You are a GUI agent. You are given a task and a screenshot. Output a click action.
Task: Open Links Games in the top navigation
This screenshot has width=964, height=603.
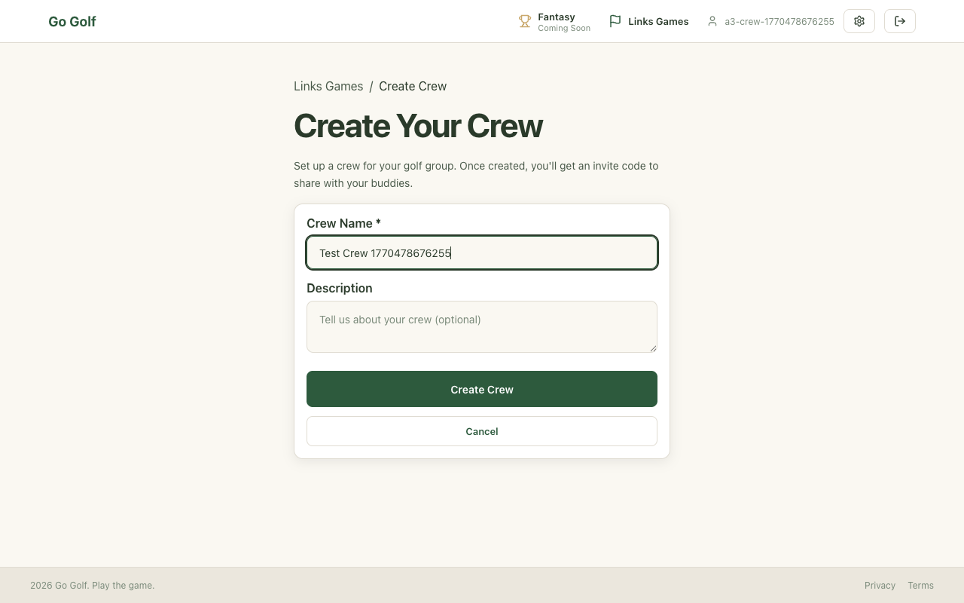(658, 22)
